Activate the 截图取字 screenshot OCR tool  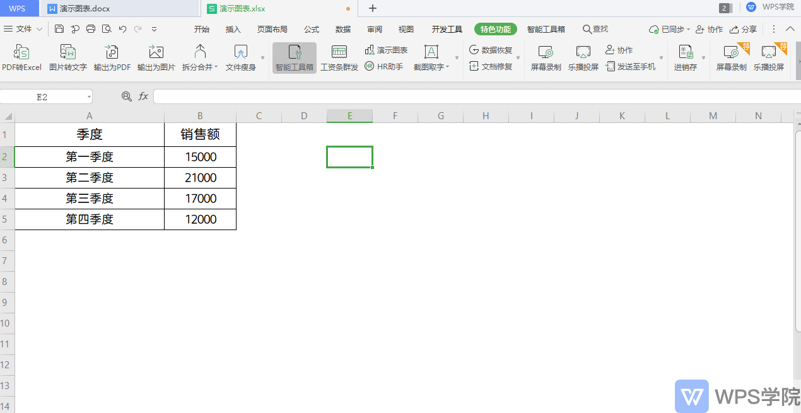pyautogui.click(x=431, y=58)
